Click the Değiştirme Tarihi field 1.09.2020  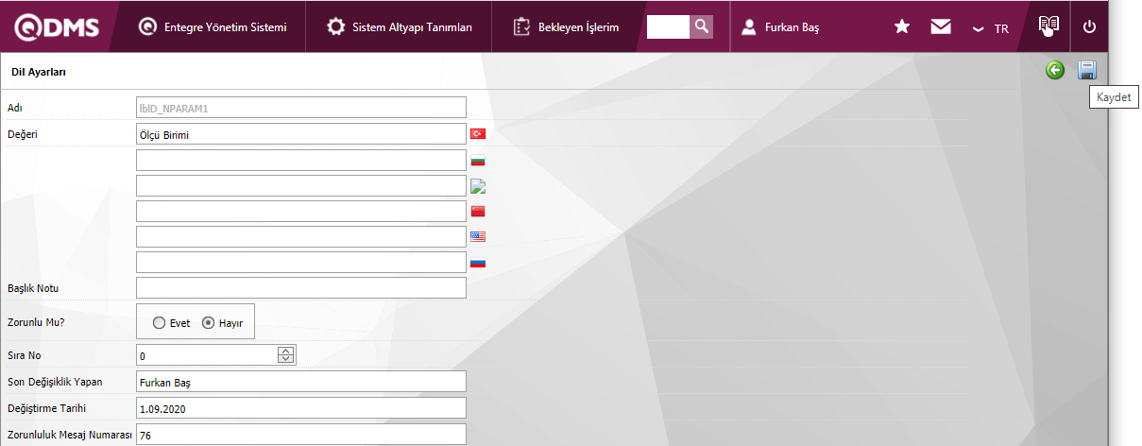point(301,408)
